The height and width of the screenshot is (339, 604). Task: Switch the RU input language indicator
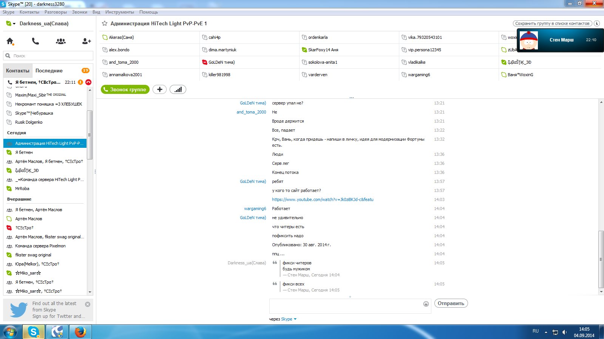[x=536, y=331]
